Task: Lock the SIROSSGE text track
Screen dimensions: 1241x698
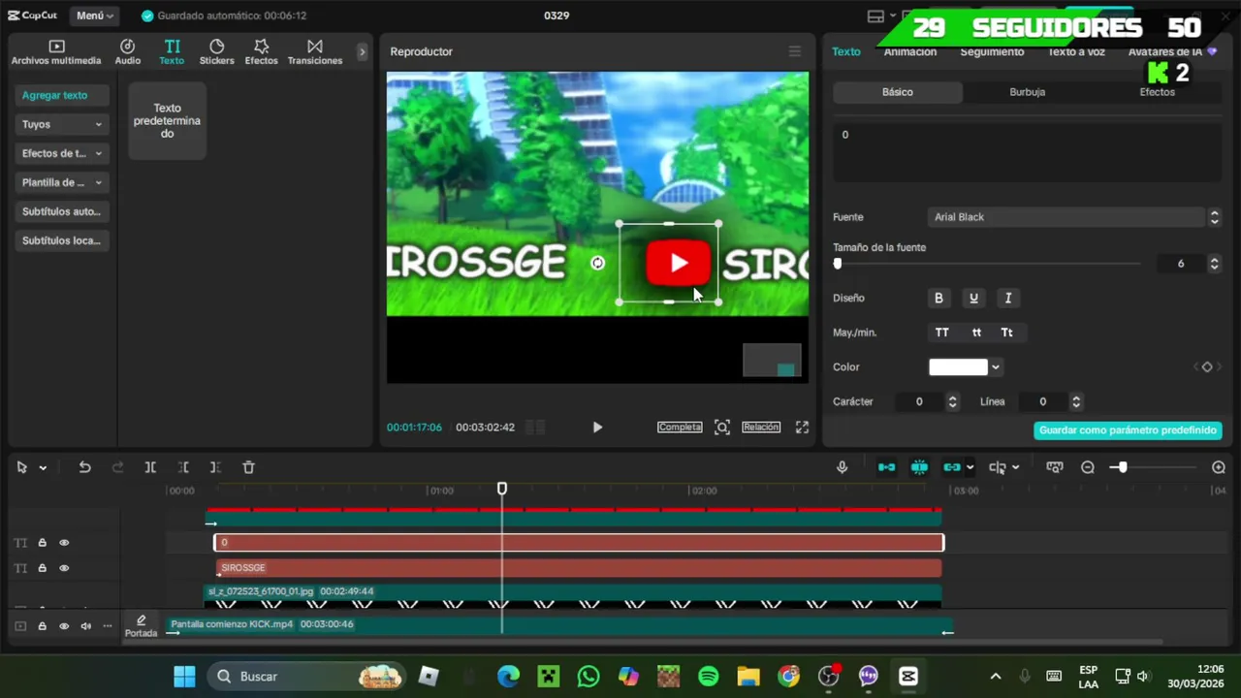Action: pyautogui.click(x=42, y=568)
